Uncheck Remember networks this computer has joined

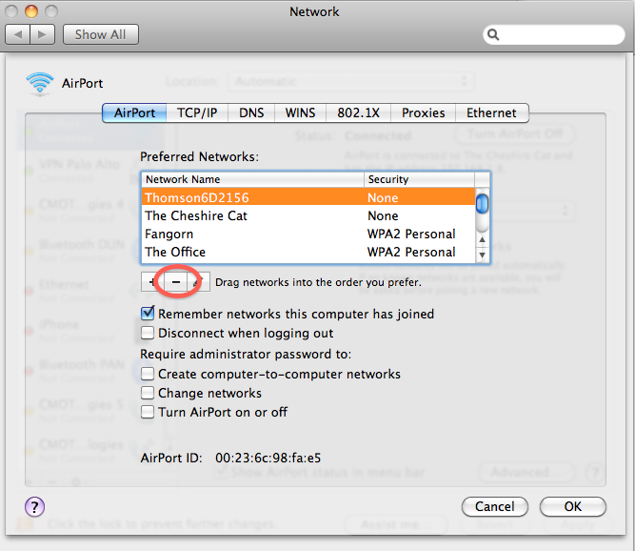pyautogui.click(x=148, y=314)
